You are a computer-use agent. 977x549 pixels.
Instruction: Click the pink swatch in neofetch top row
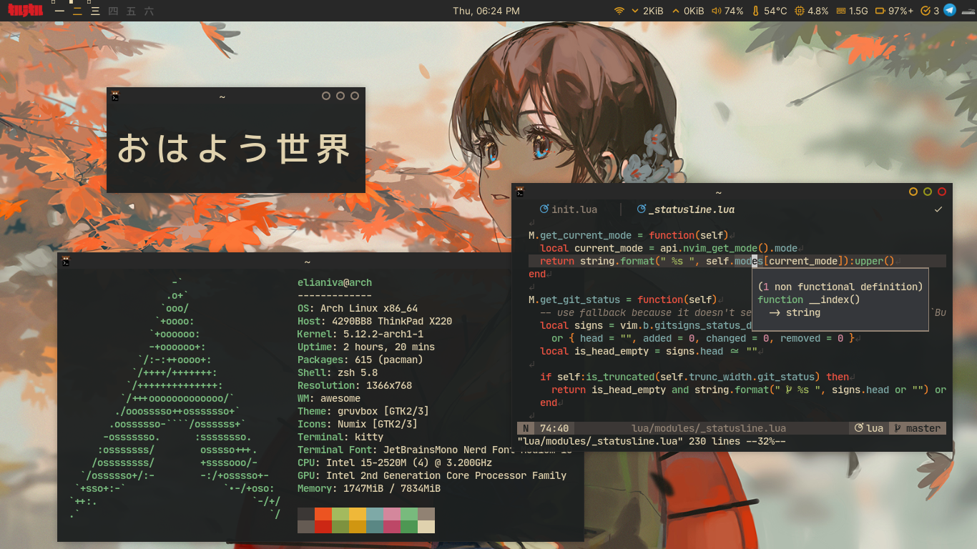coord(392,514)
